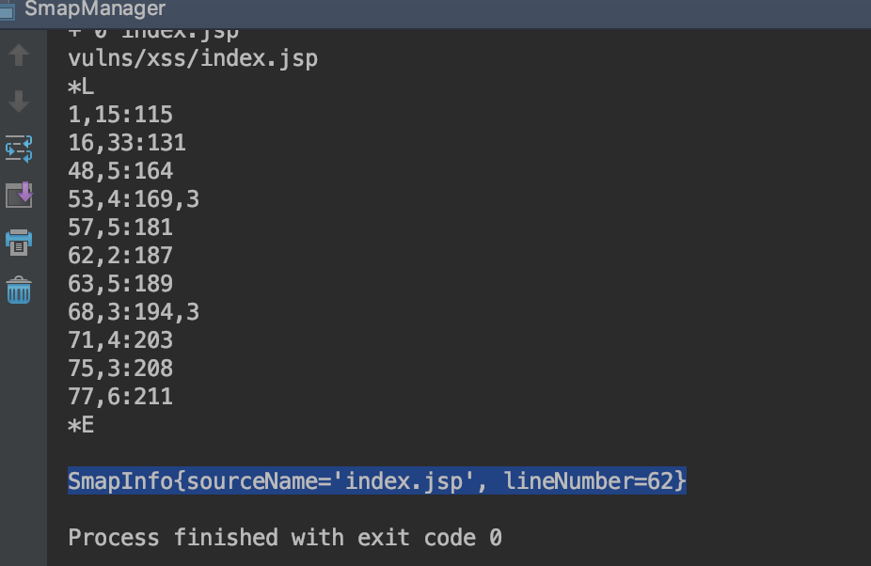Click the line reading 16,33:131
This screenshot has width=871, height=566.
click(x=127, y=143)
